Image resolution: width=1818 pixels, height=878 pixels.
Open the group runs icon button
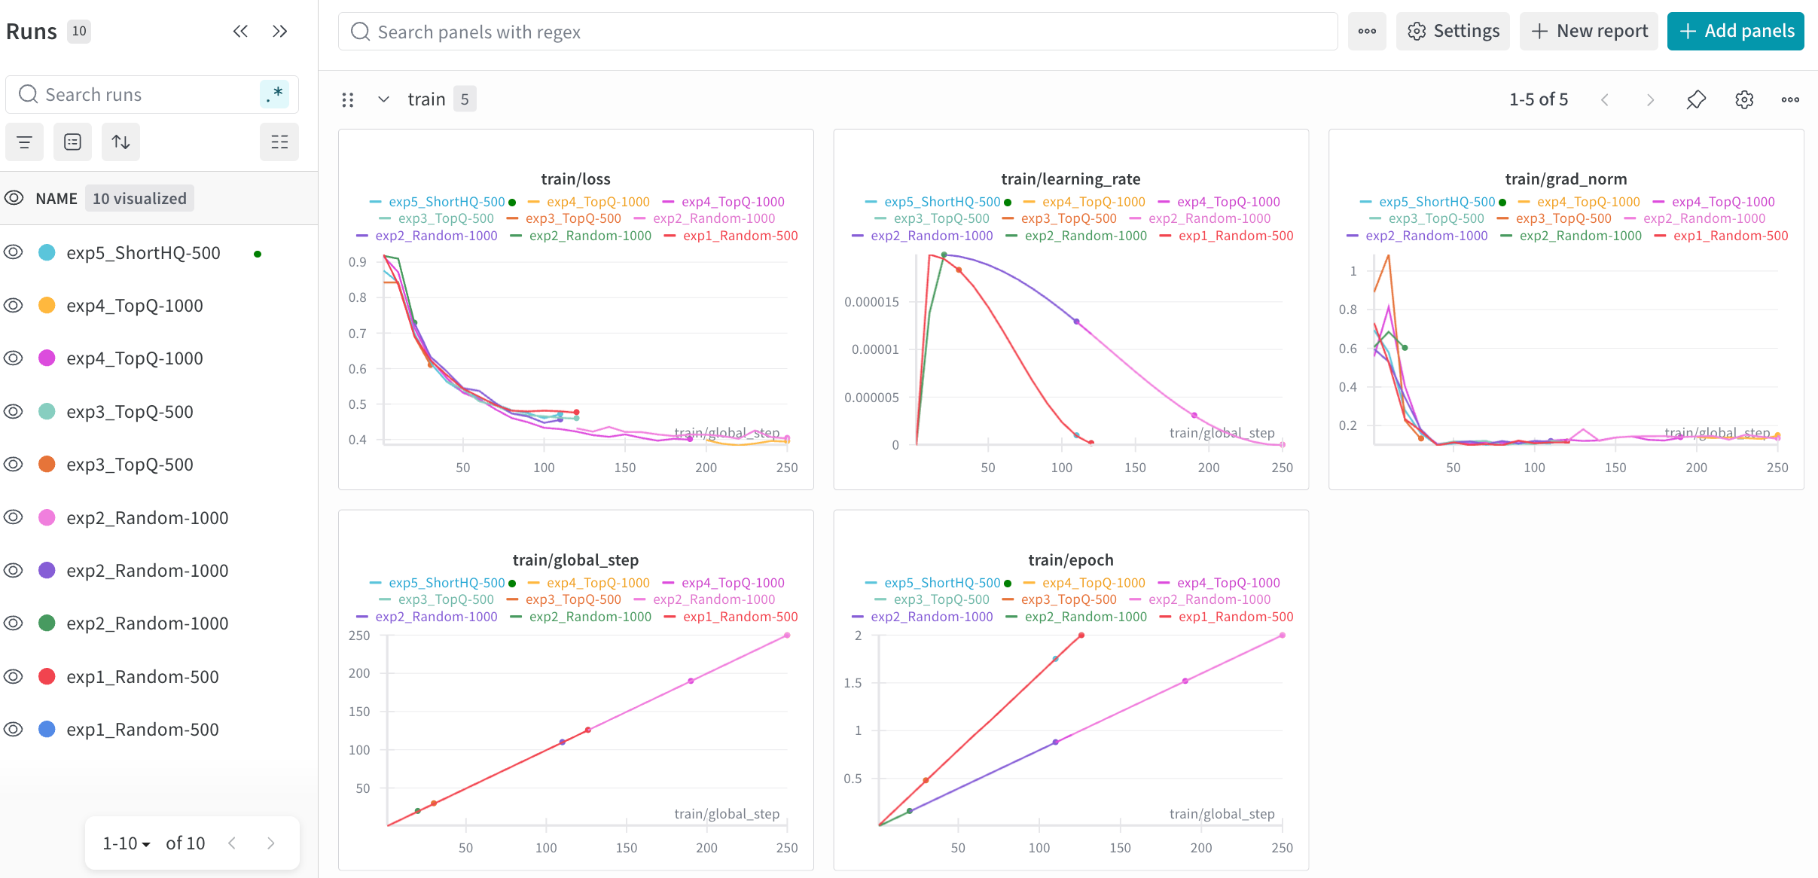click(72, 142)
